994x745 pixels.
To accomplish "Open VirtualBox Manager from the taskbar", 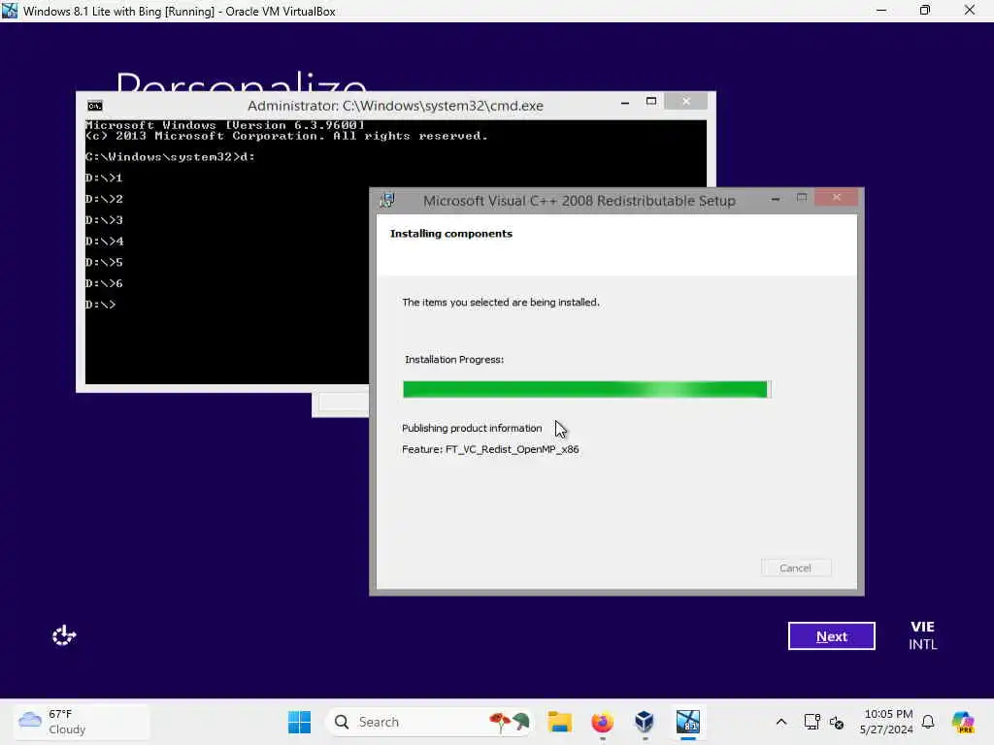I will (x=645, y=722).
